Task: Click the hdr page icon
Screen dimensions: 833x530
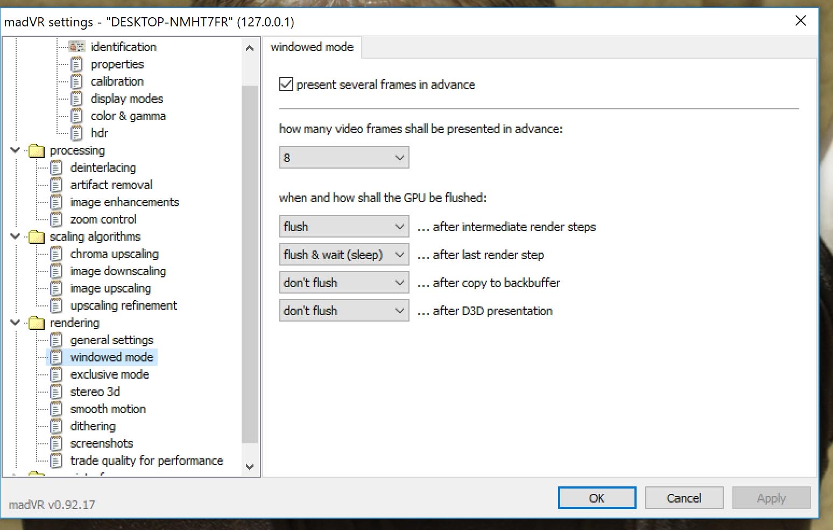Action: point(77,133)
